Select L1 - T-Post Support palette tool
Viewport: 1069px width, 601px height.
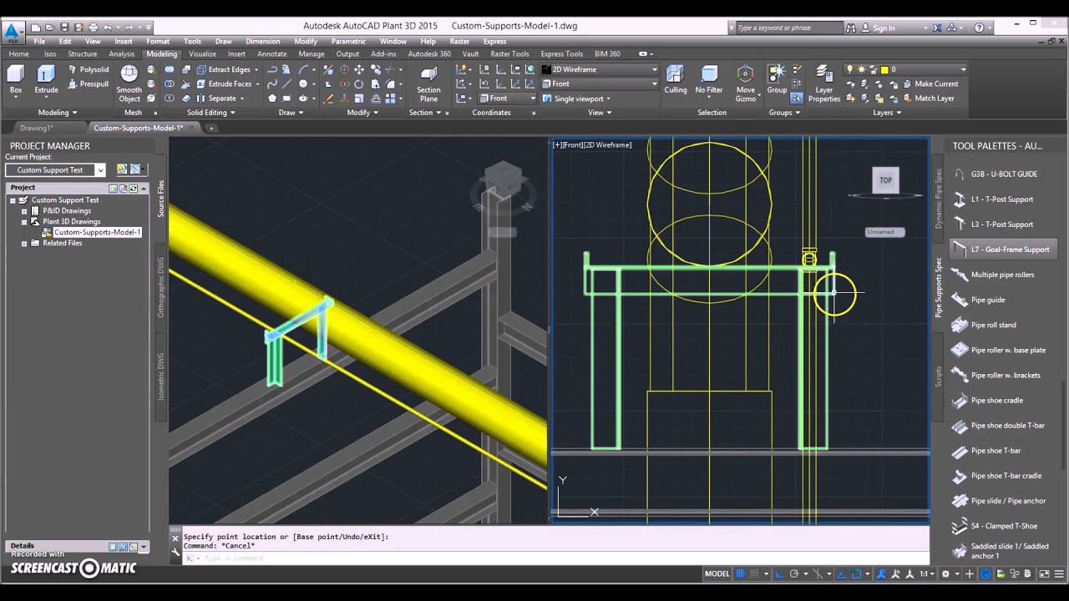pos(1001,199)
